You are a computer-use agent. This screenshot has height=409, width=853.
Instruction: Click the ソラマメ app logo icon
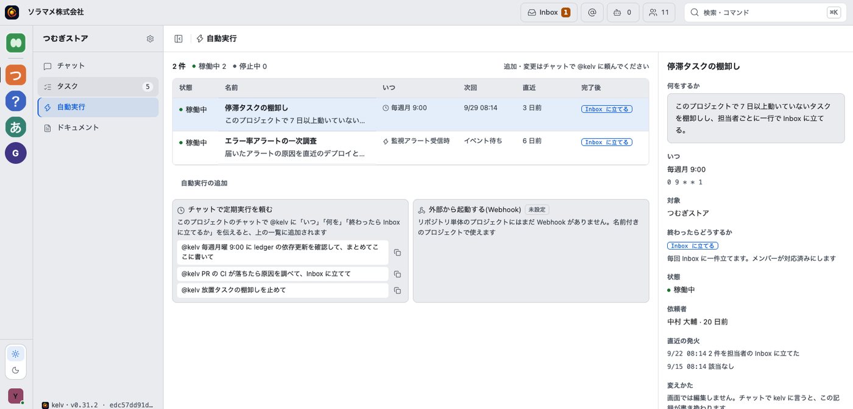tap(12, 12)
